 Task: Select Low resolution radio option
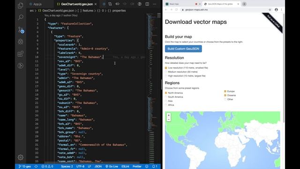166,68
